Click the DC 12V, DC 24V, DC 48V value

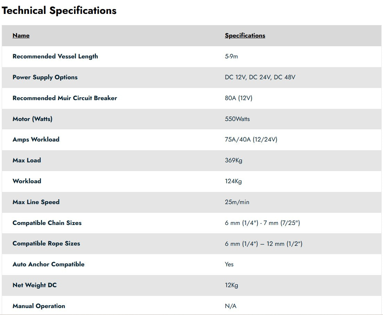pos(260,77)
